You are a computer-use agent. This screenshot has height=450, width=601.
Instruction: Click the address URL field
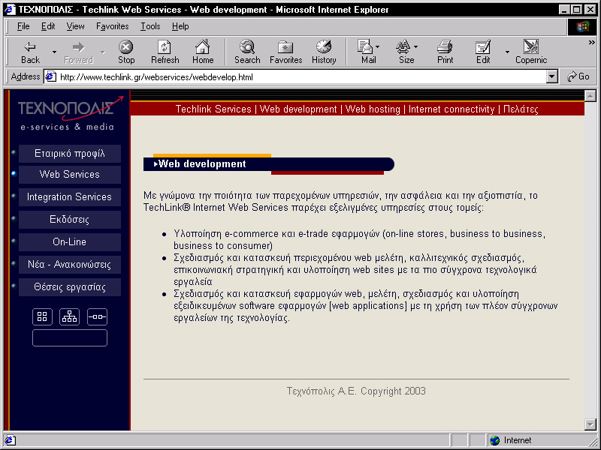coord(295,77)
